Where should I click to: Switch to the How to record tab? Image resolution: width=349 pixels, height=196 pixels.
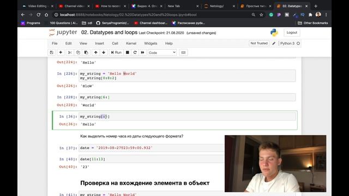click(x=110, y=6)
